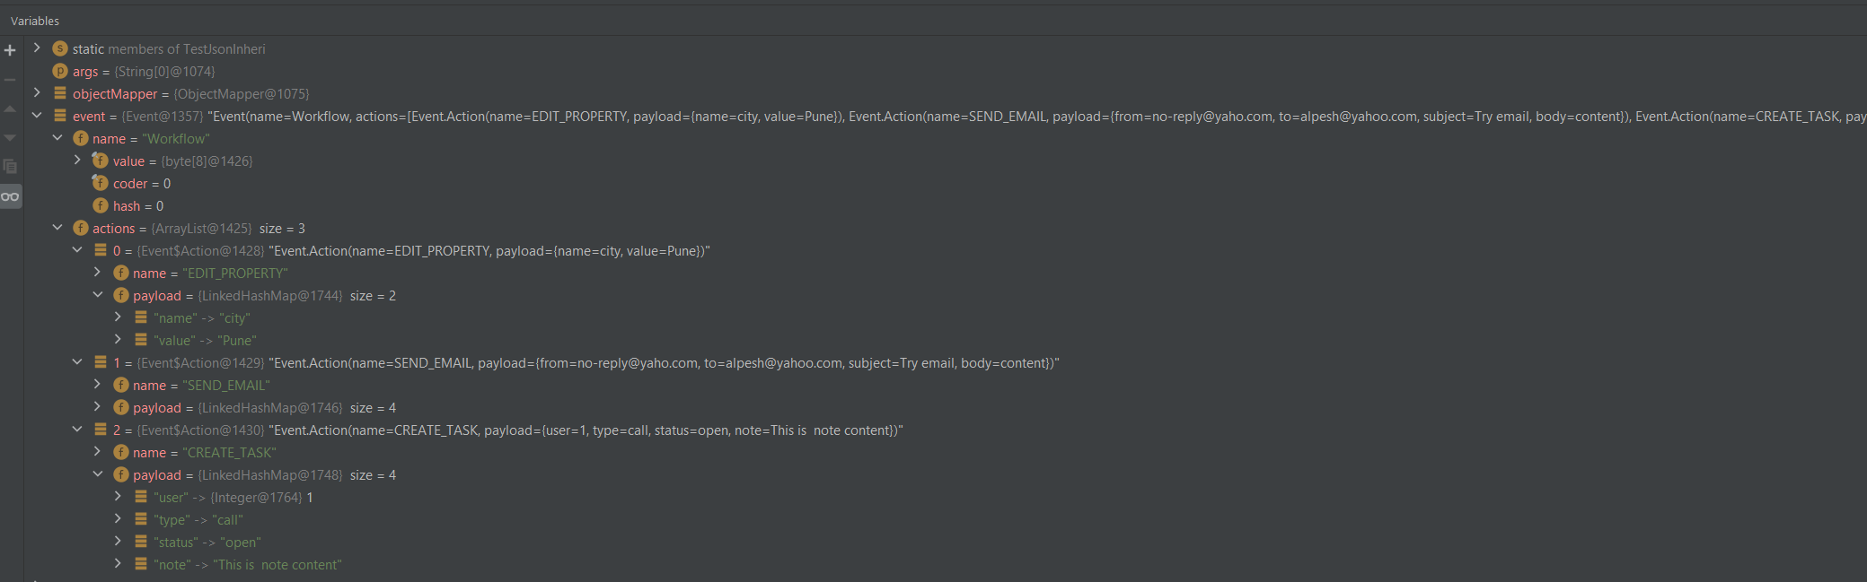This screenshot has width=1867, height=582.
Task: Click the move watch down arrow
Action: click(x=10, y=137)
